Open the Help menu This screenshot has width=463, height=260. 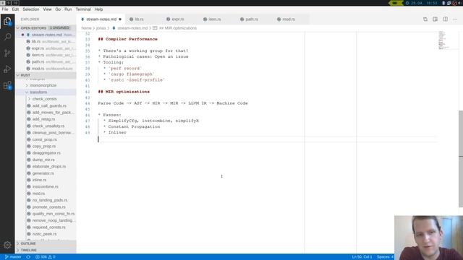(x=98, y=9)
